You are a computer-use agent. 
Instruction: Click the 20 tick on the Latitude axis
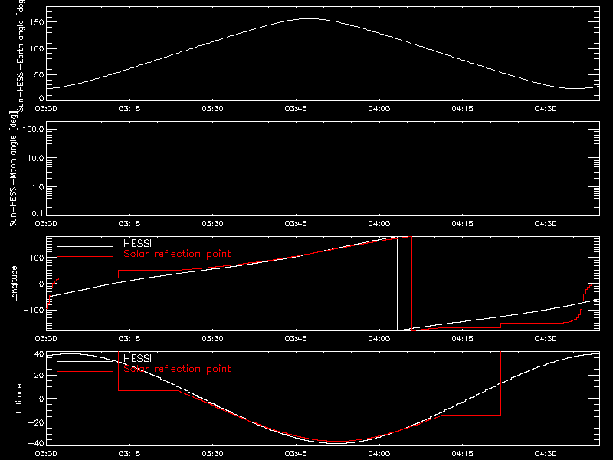click(39, 376)
